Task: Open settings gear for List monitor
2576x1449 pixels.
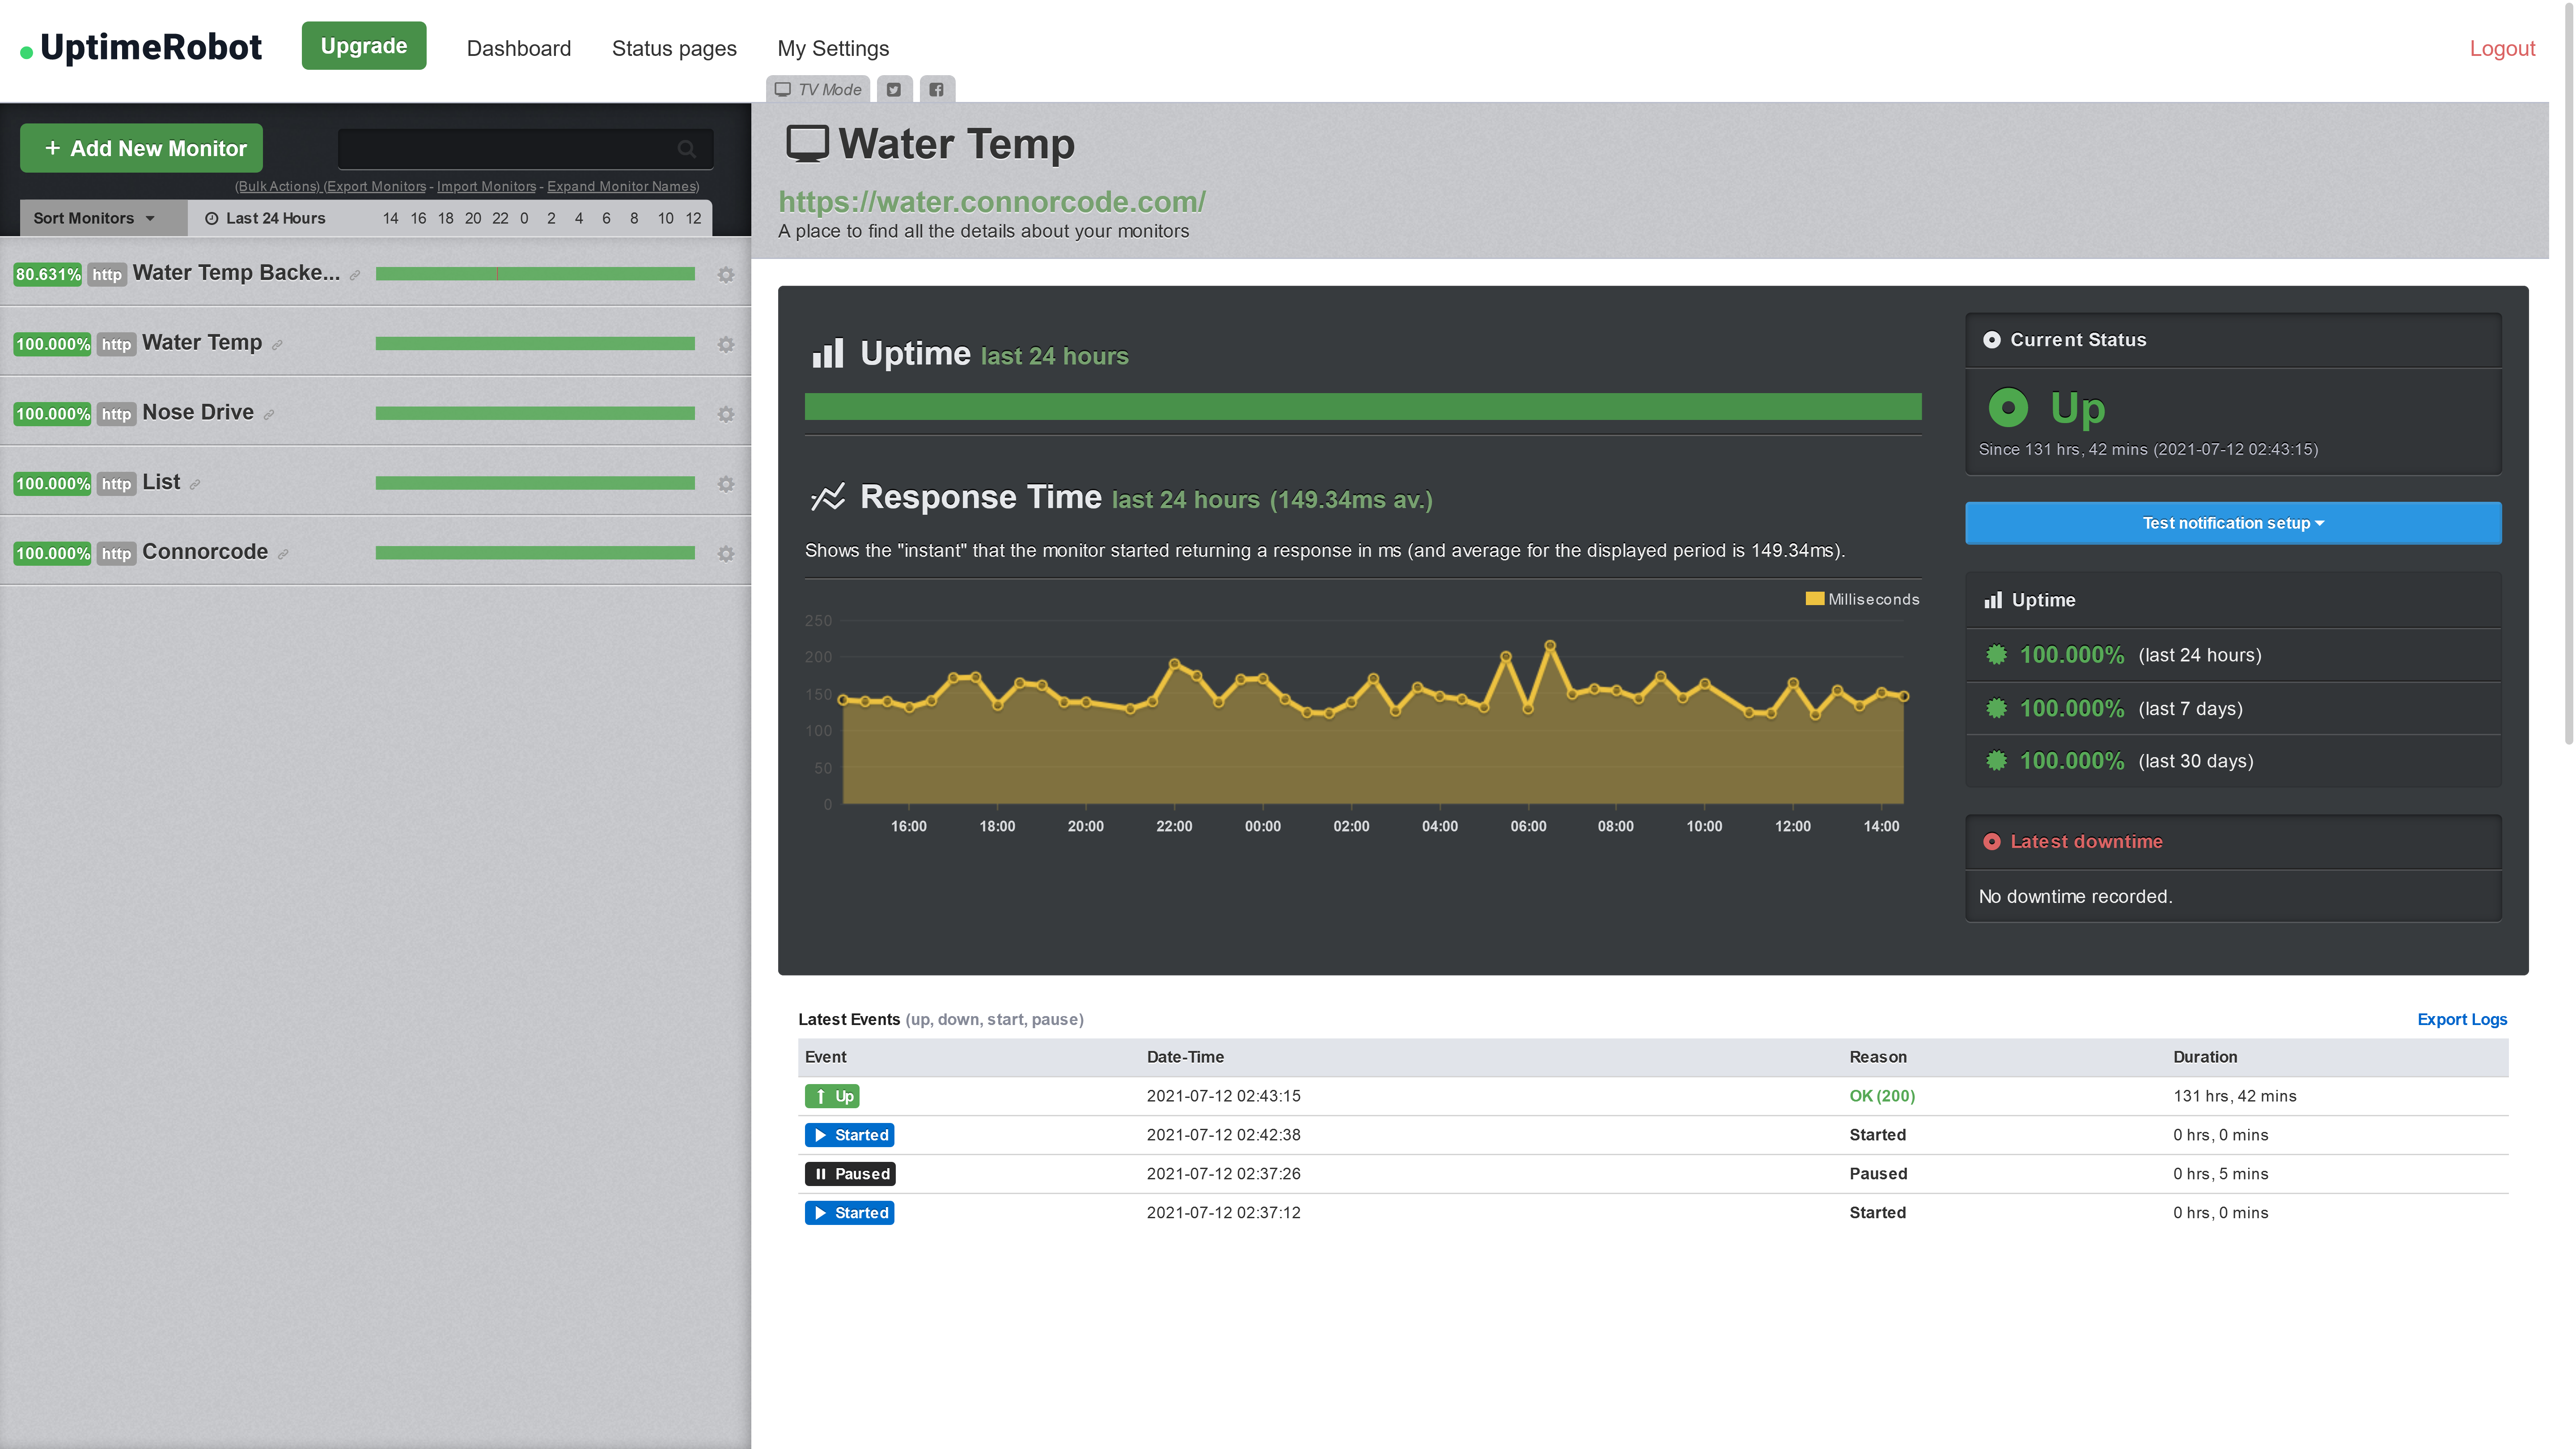Action: tap(726, 484)
